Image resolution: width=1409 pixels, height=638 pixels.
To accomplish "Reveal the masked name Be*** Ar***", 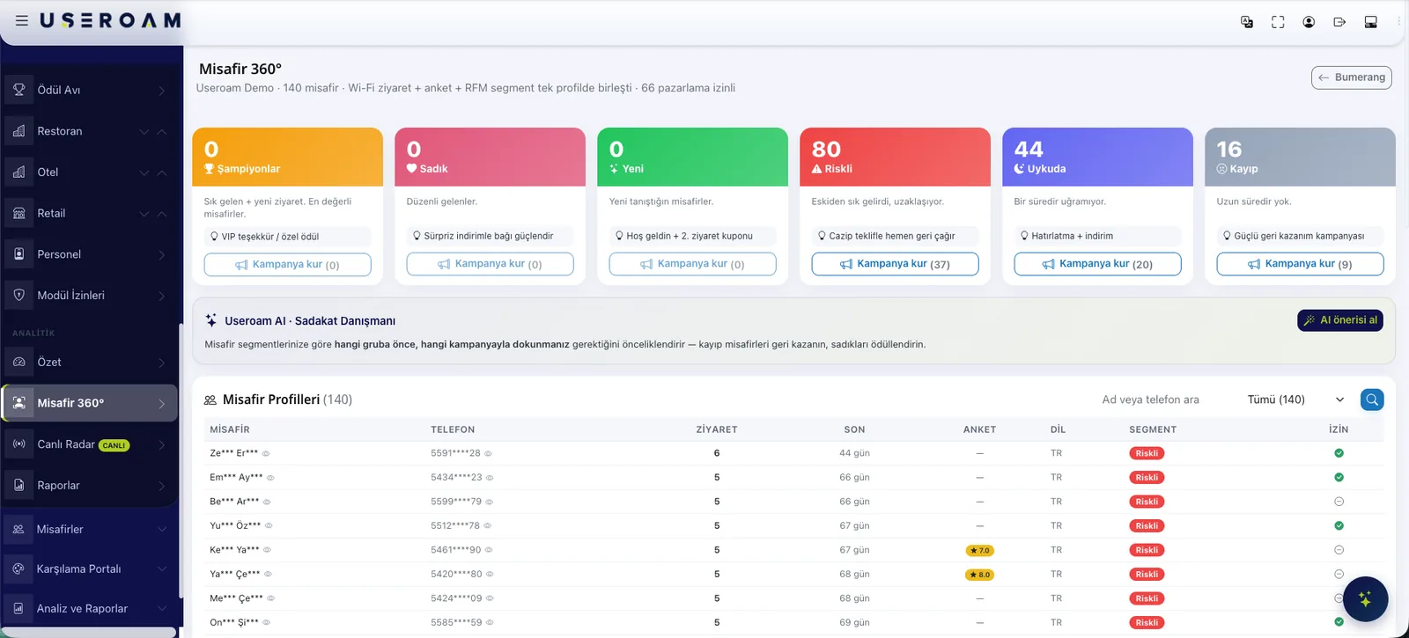I will [x=267, y=502].
